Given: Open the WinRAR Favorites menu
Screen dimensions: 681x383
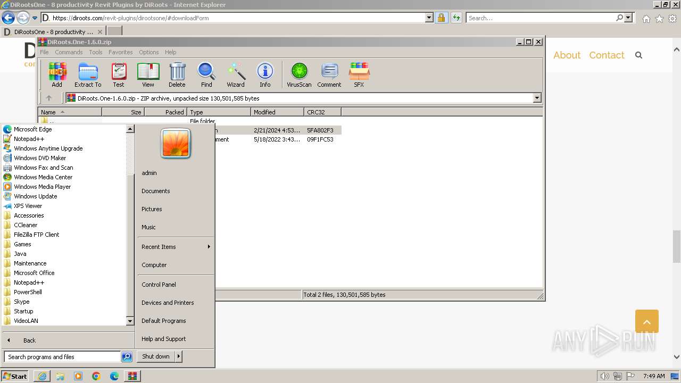Looking at the screenshot, I should tap(121, 52).
